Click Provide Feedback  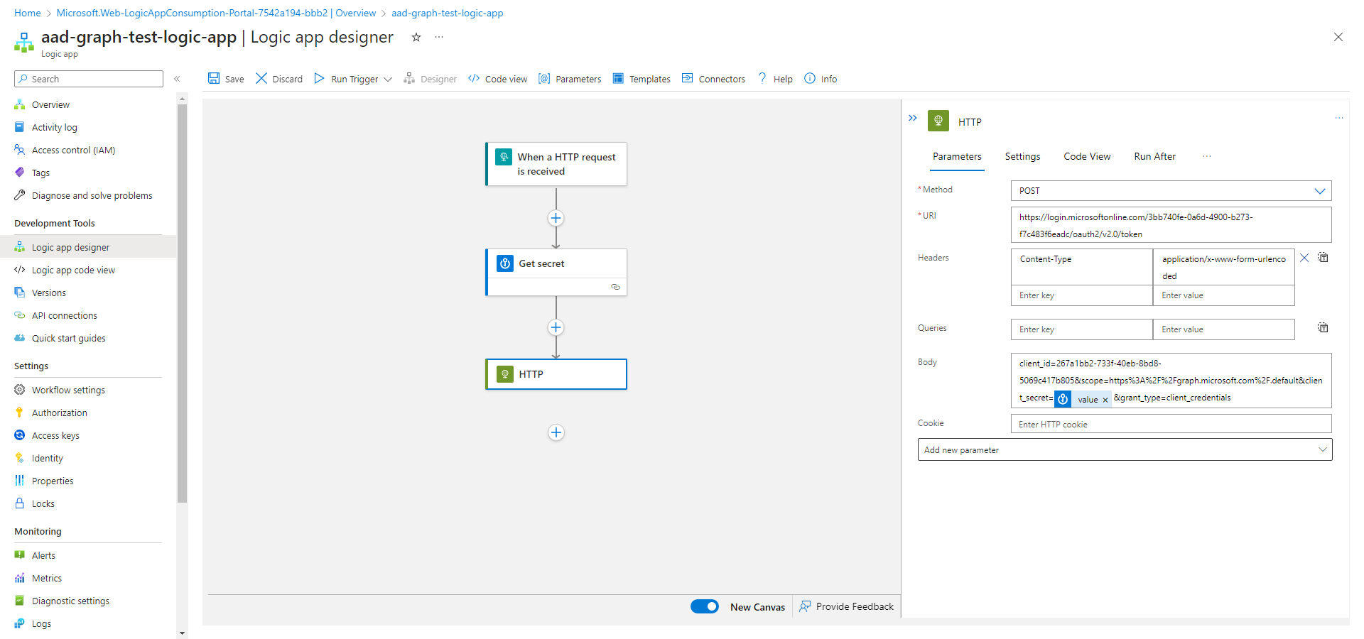847,606
